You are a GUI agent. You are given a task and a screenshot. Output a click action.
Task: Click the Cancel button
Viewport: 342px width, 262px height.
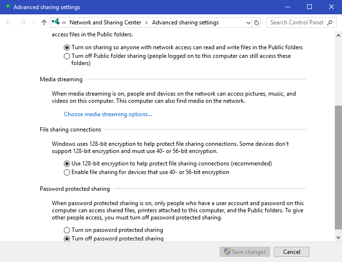pos(292,251)
